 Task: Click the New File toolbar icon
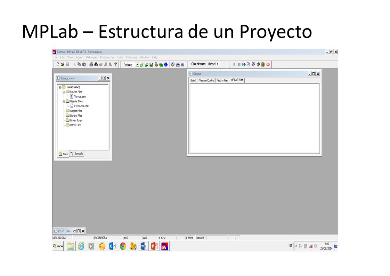58,64
